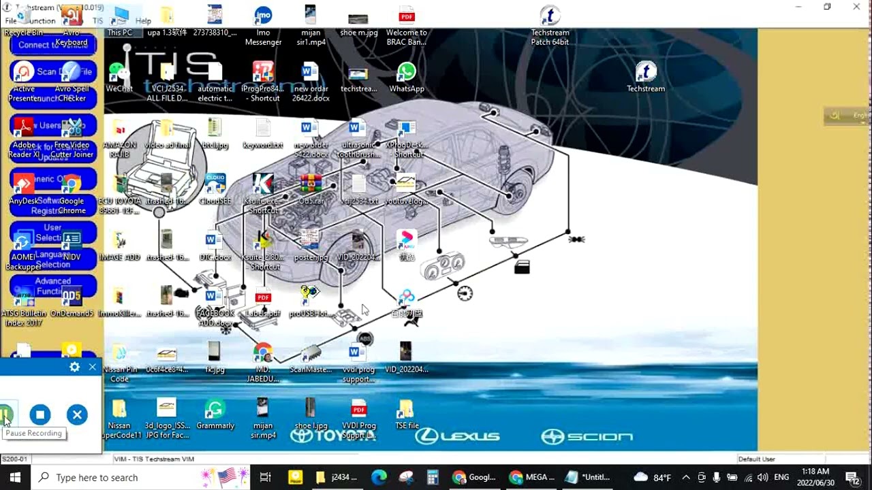Open Avro Spell Checker shortcut
This screenshot has height=490, width=872.
[x=72, y=82]
